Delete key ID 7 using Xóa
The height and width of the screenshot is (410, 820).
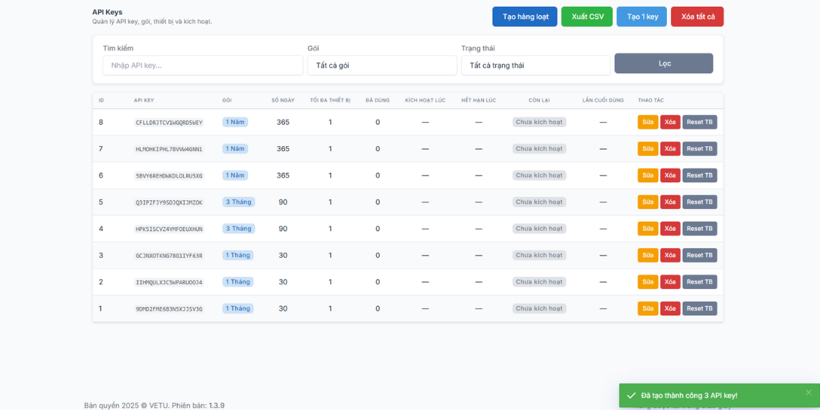click(670, 149)
